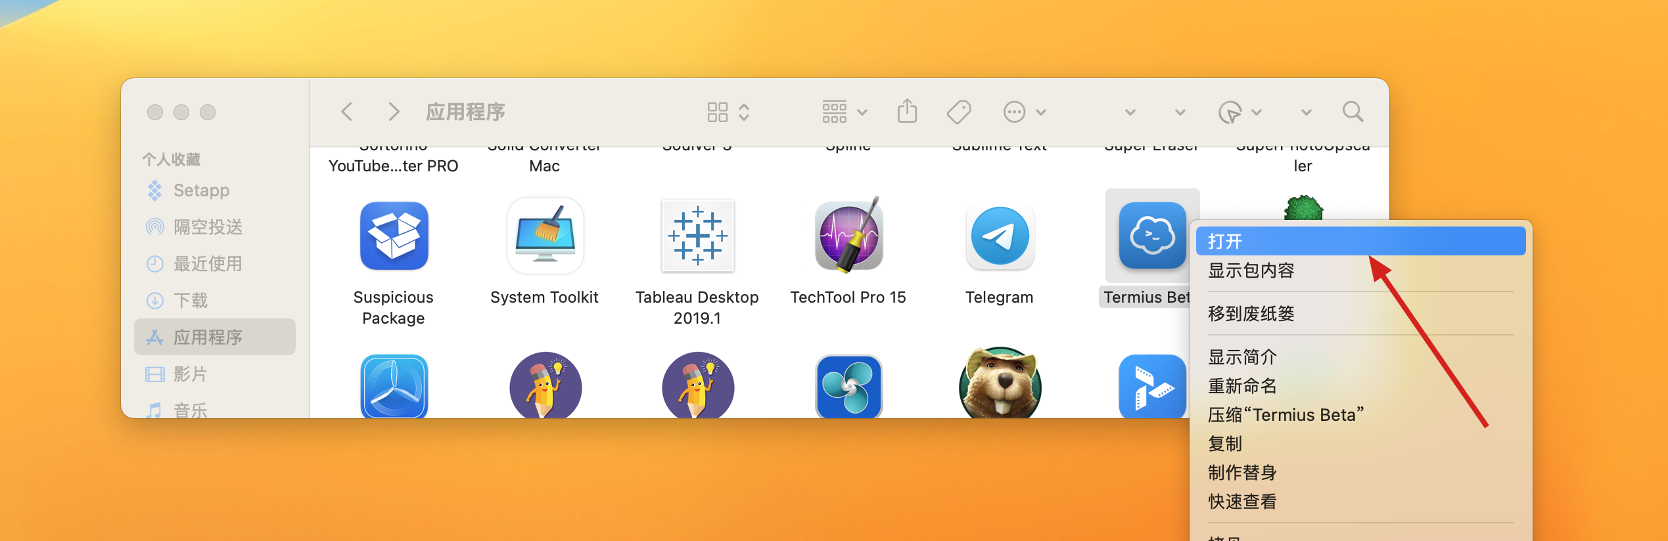Select 显示包内容 from context menu
The width and height of the screenshot is (1668, 541).
point(1251,270)
